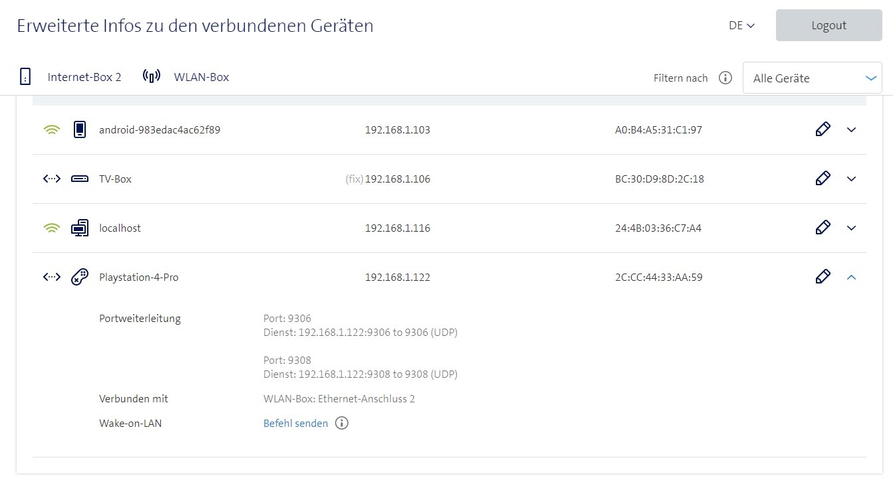The height and width of the screenshot is (478, 893).
Task: Open the DE language selector
Action: click(x=741, y=26)
